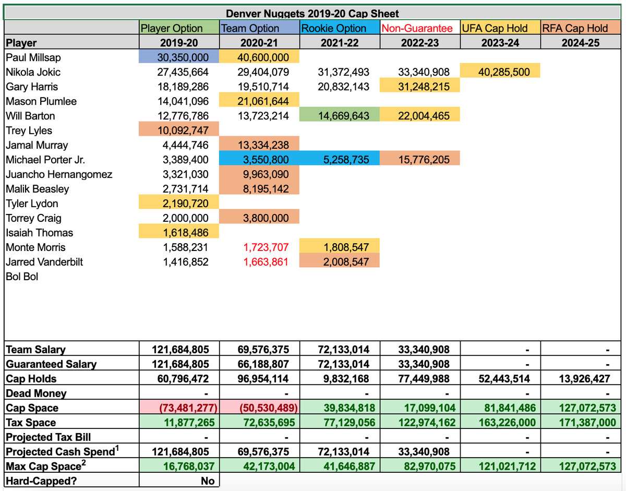This screenshot has height=491, width=626.
Task: Select the 13,926,427 Cap Holds cell
Action: point(581,378)
